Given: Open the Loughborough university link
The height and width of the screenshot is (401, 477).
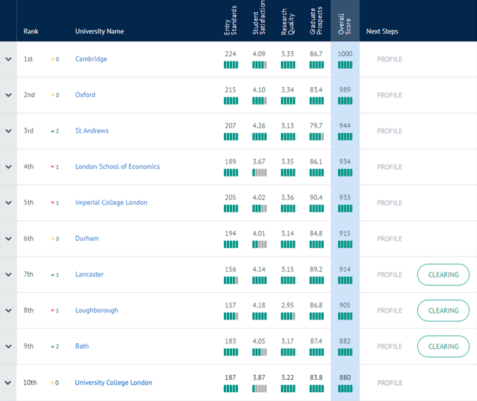Looking at the screenshot, I should pyautogui.click(x=96, y=310).
